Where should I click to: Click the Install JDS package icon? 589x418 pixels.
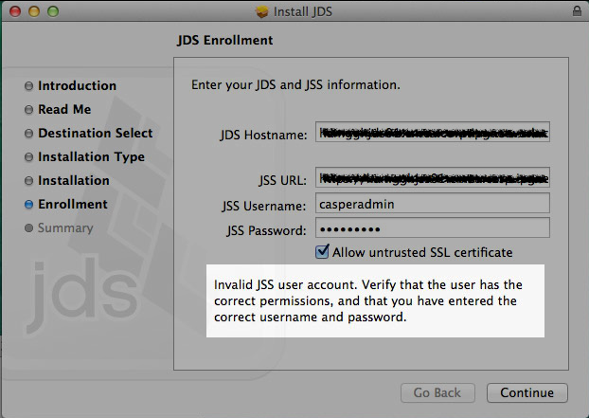(261, 11)
